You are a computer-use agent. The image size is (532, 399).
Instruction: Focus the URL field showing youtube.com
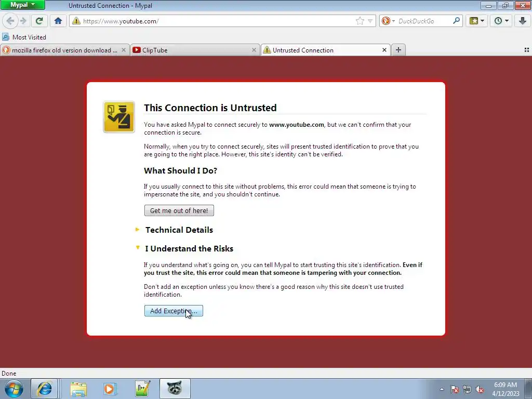(x=217, y=21)
